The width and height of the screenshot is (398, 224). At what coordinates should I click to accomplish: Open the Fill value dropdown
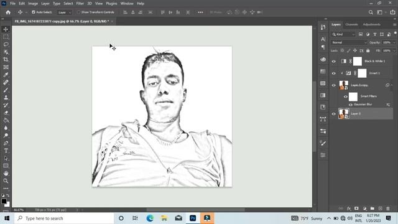pos(394,50)
